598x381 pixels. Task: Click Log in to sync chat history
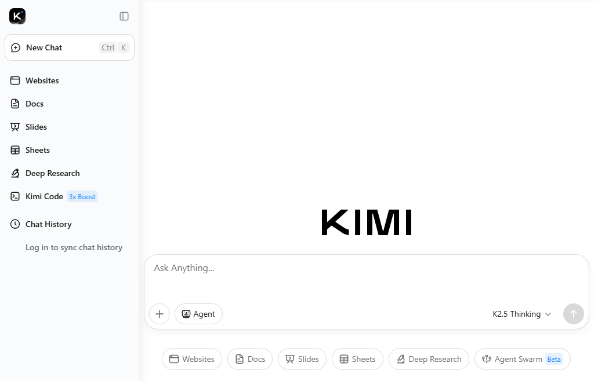coord(74,248)
